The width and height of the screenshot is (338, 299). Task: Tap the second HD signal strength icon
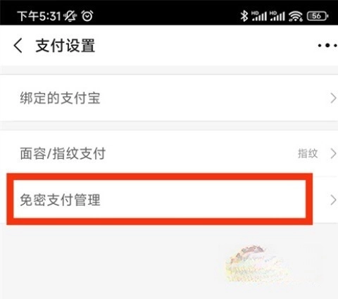coord(277,16)
